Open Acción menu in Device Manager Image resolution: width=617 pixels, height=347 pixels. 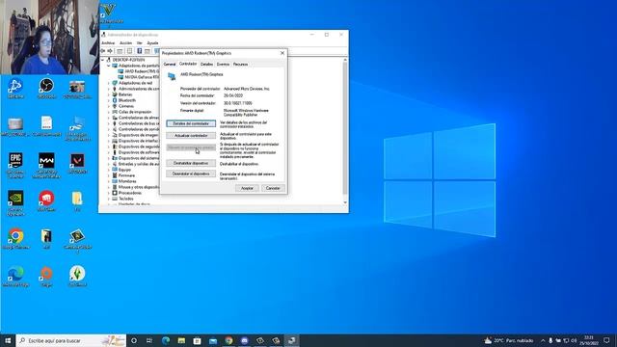[x=125, y=42]
